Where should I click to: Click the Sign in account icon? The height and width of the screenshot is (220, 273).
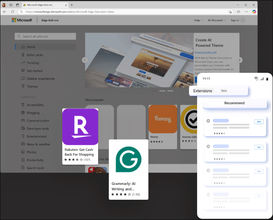pos(243,20)
